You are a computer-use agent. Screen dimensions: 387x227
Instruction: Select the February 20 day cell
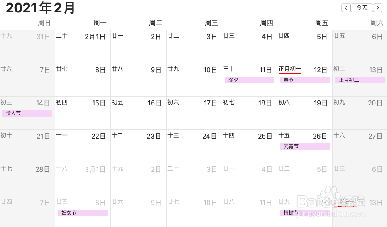click(360, 113)
